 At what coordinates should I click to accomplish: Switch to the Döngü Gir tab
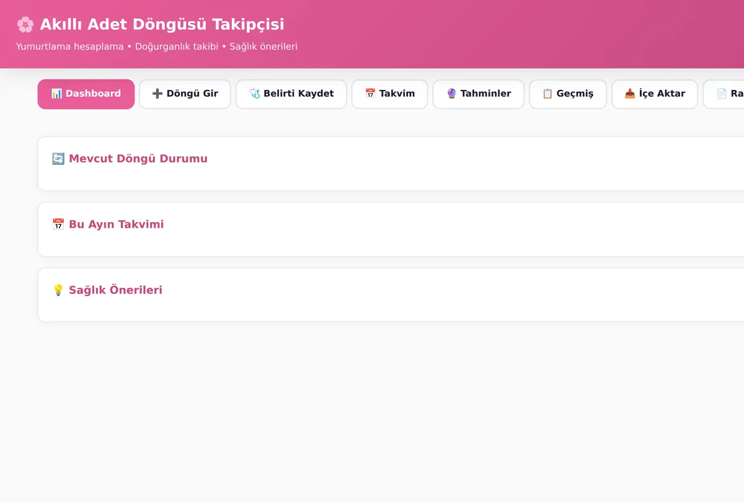[x=185, y=94]
